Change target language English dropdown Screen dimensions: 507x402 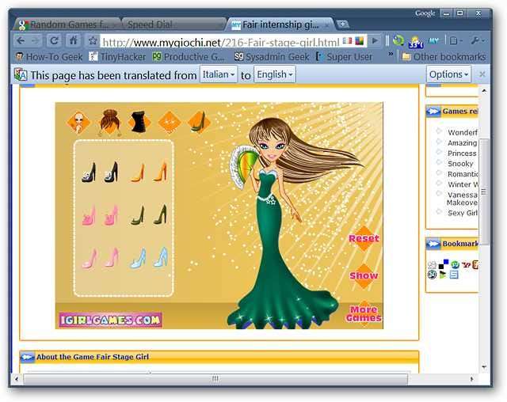(275, 74)
